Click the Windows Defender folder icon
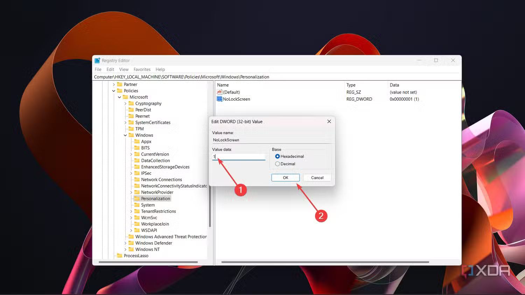The image size is (525, 295). pyautogui.click(x=132, y=243)
